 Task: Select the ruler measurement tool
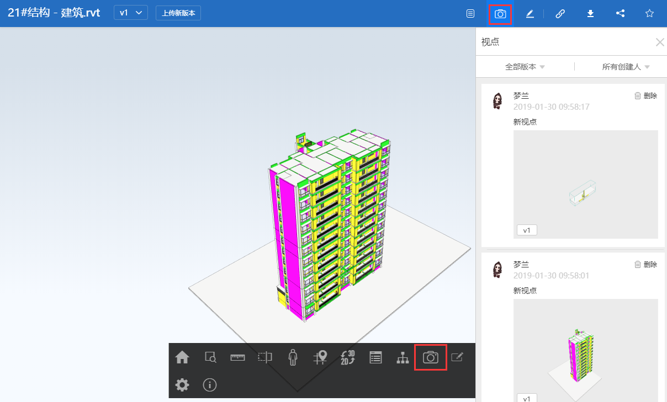click(x=237, y=357)
